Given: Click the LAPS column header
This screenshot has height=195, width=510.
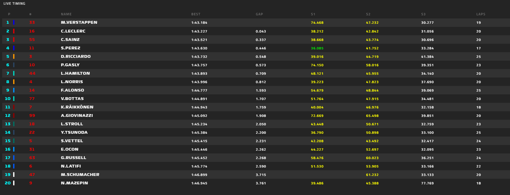Looking at the screenshot, I should (x=481, y=14).
